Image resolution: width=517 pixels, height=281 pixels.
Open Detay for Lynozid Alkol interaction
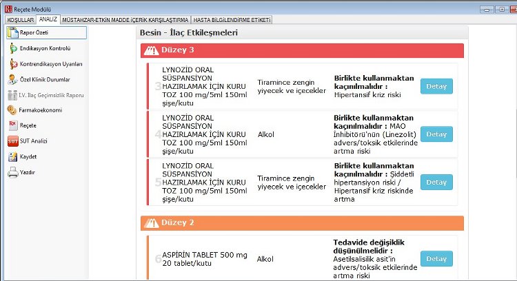click(436, 134)
